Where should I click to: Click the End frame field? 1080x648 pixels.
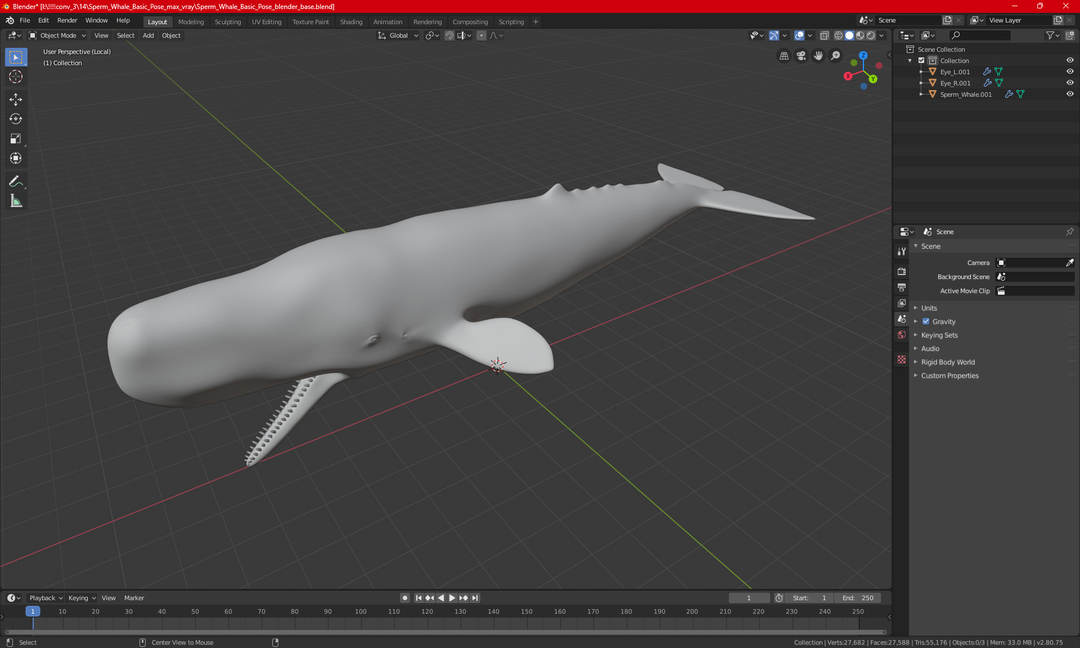[858, 598]
